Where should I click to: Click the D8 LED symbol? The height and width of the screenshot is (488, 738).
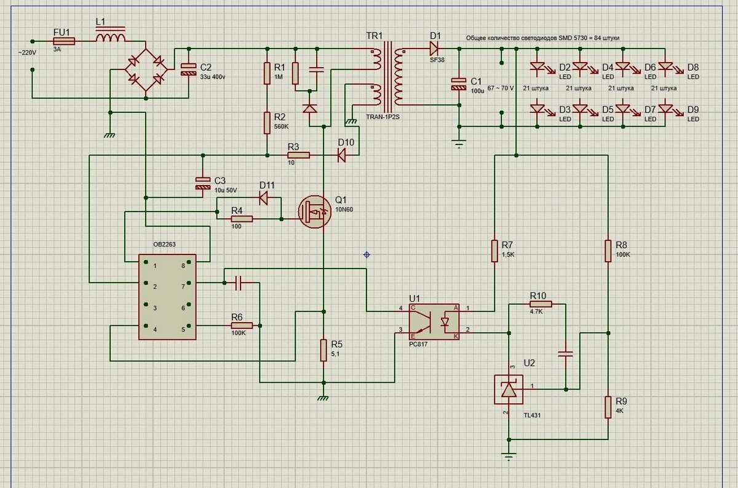click(x=666, y=66)
